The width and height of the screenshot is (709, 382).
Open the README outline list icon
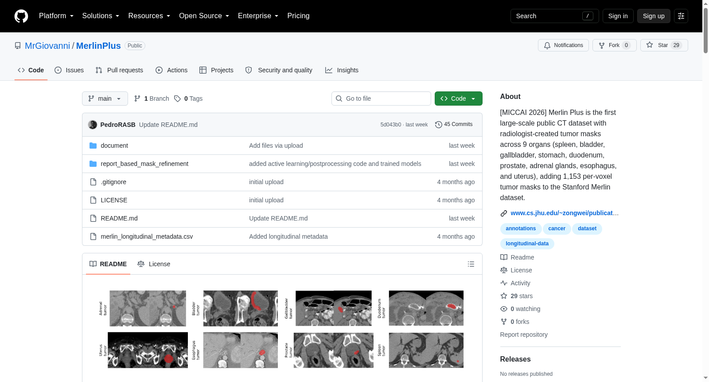tap(471, 264)
